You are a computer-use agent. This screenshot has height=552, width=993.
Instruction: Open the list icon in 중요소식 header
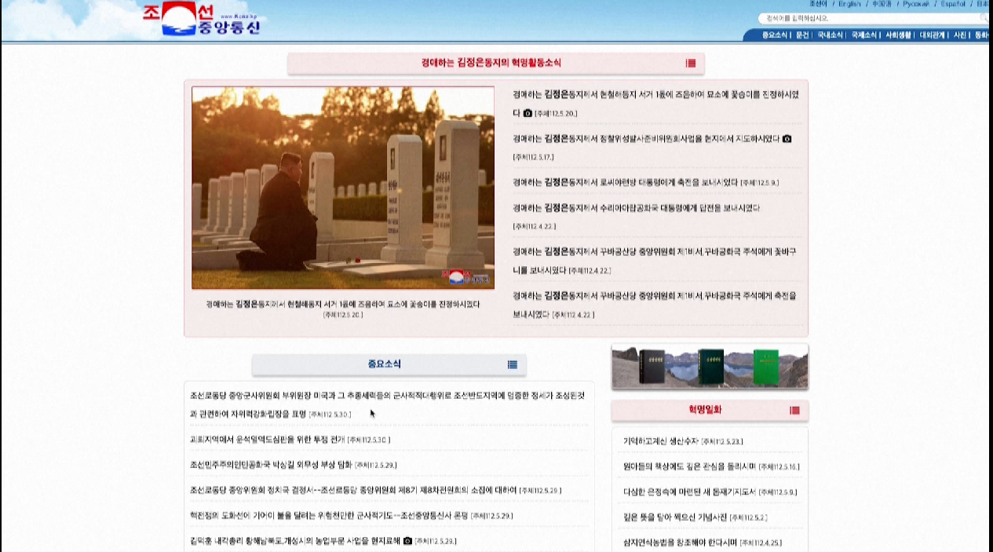click(x=513, y=364)
